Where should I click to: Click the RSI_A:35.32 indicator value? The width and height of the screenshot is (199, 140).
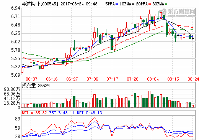(34, 113)
